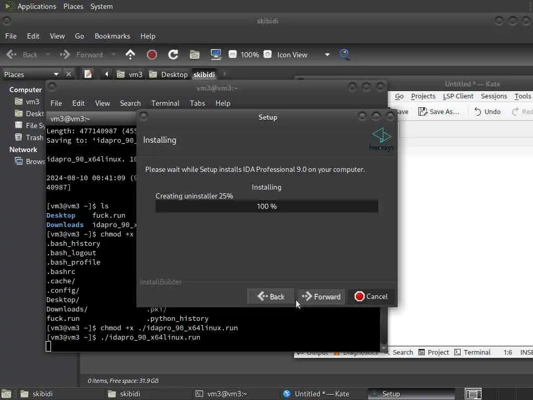Open the file manager Help menu
Image resolution: width=533 pixels, height=400 pixels.
148,36
